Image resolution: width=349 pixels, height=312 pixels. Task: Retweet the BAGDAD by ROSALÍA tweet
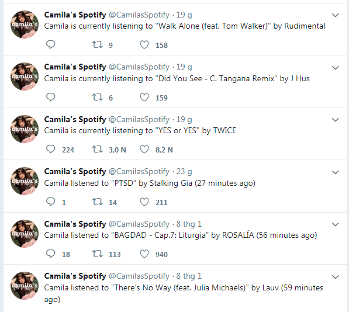point(98,254)
